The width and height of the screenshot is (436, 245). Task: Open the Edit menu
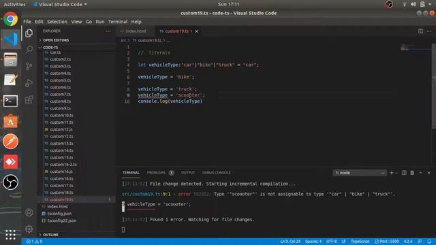click(x=39, y=22)
